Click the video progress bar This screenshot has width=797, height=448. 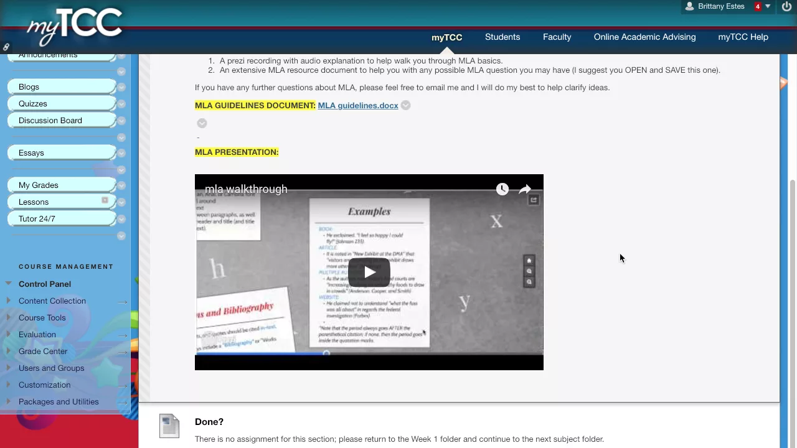[369, 353]
